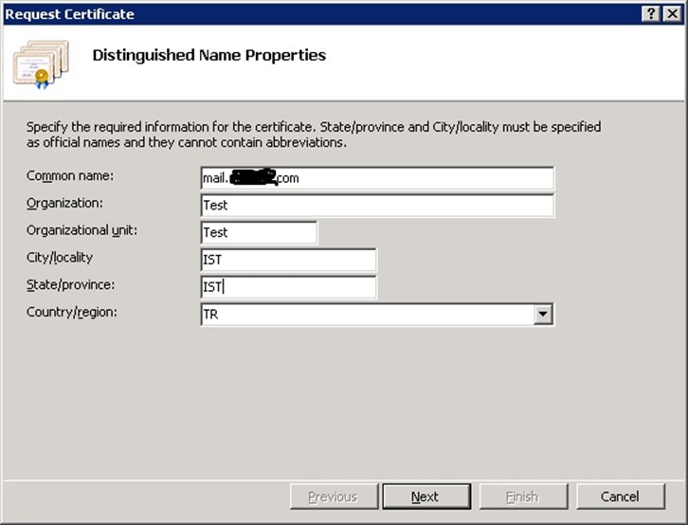Click the Next button
This screenshot has height=525, width=688.
point(425,497)
